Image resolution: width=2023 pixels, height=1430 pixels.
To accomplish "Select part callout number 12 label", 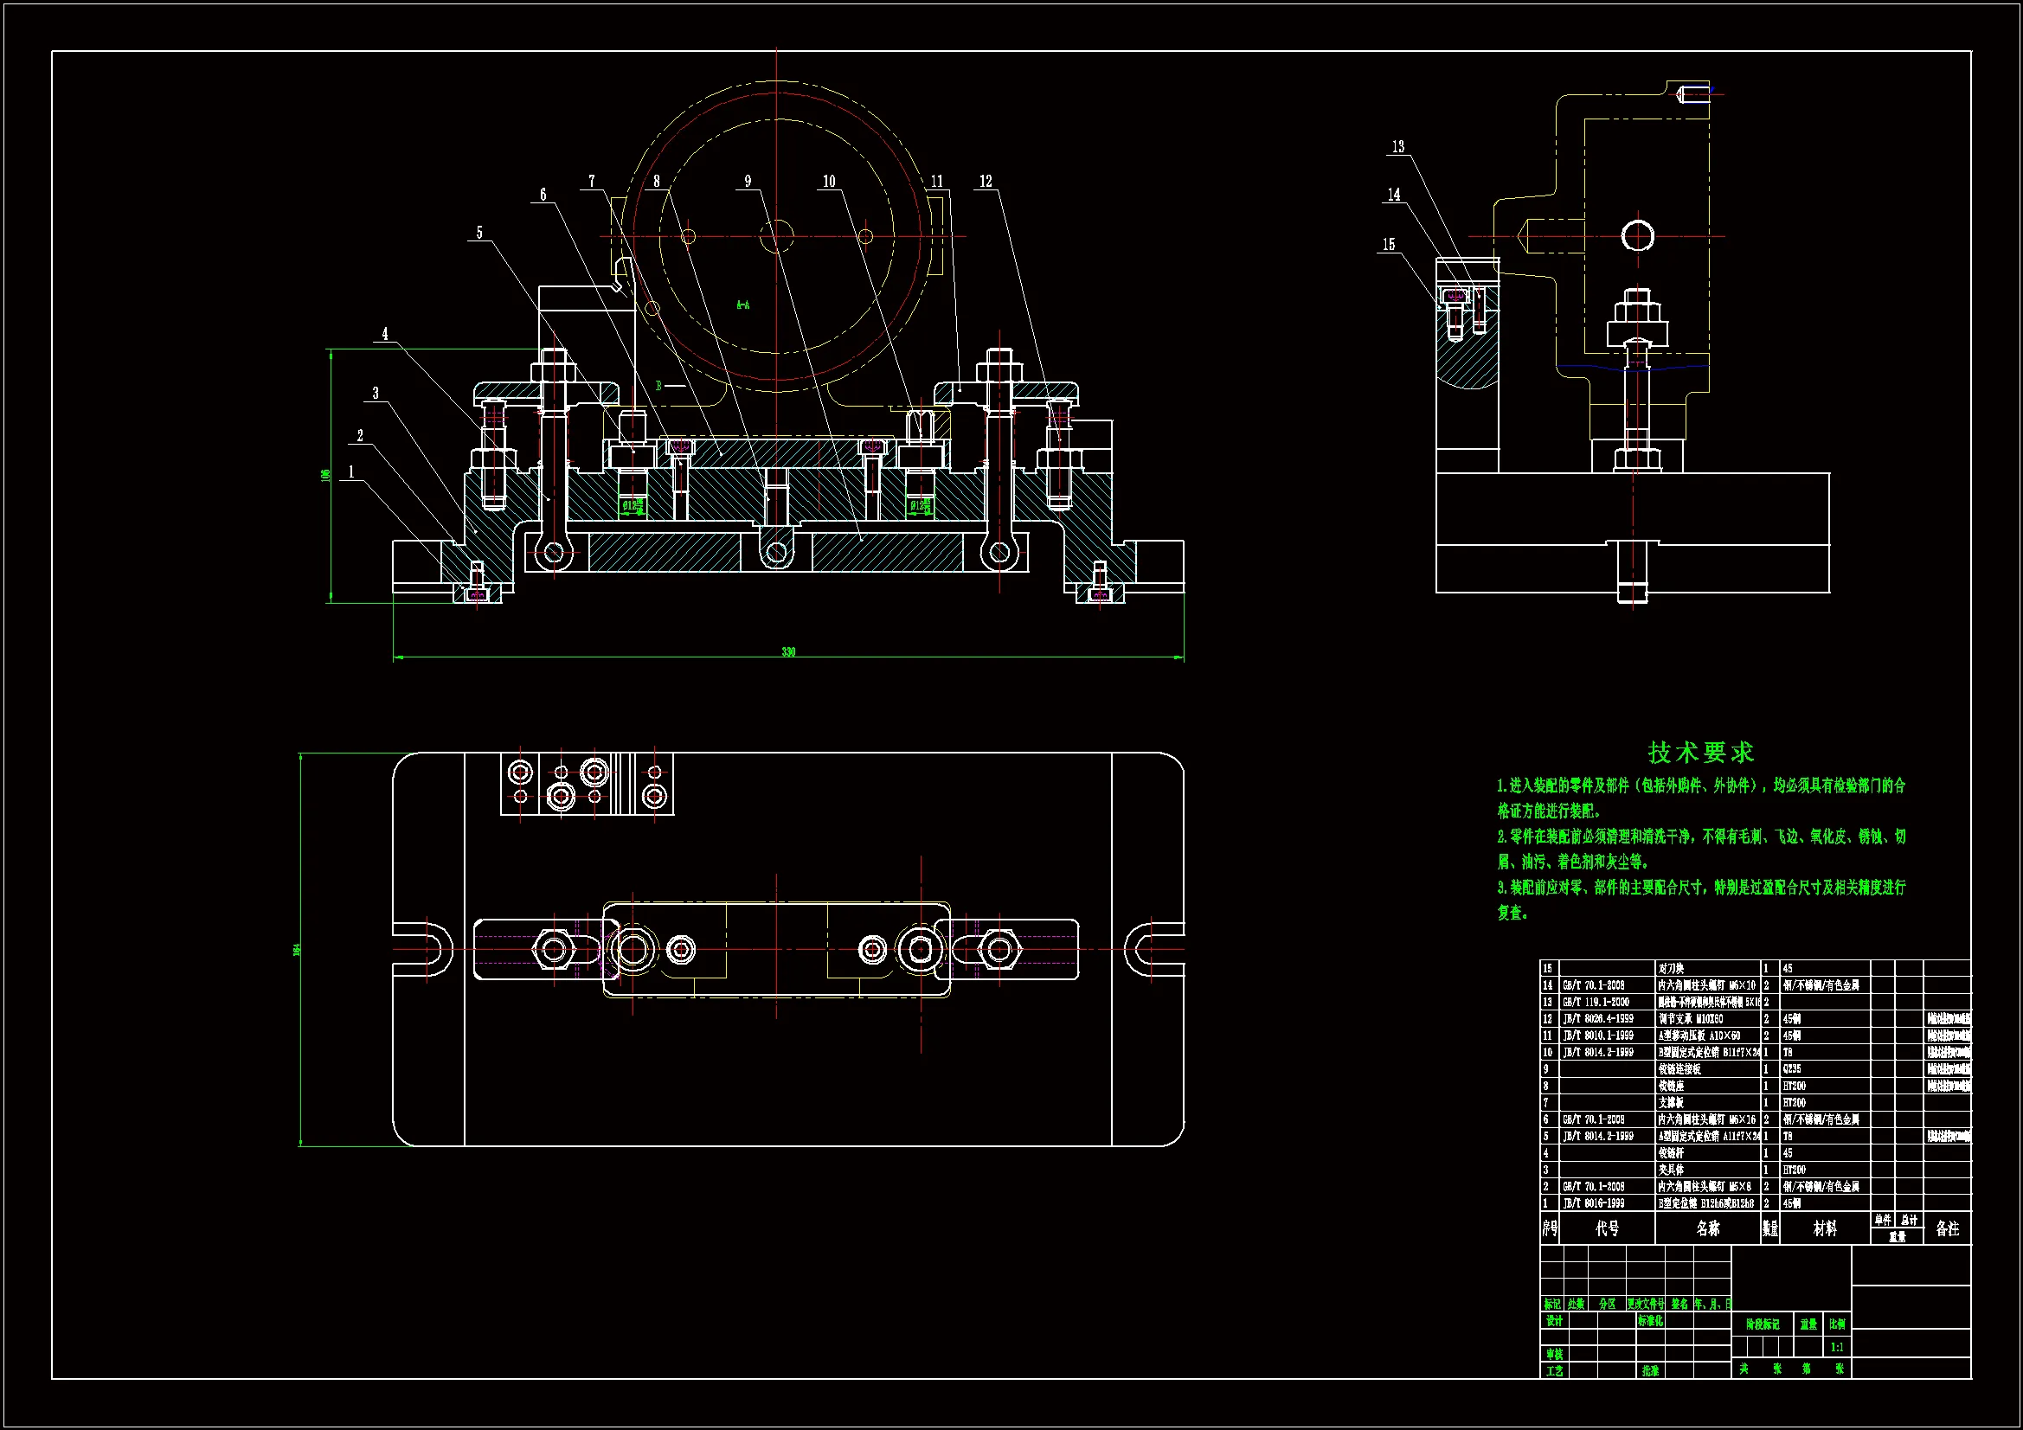I will coord(985,182).
